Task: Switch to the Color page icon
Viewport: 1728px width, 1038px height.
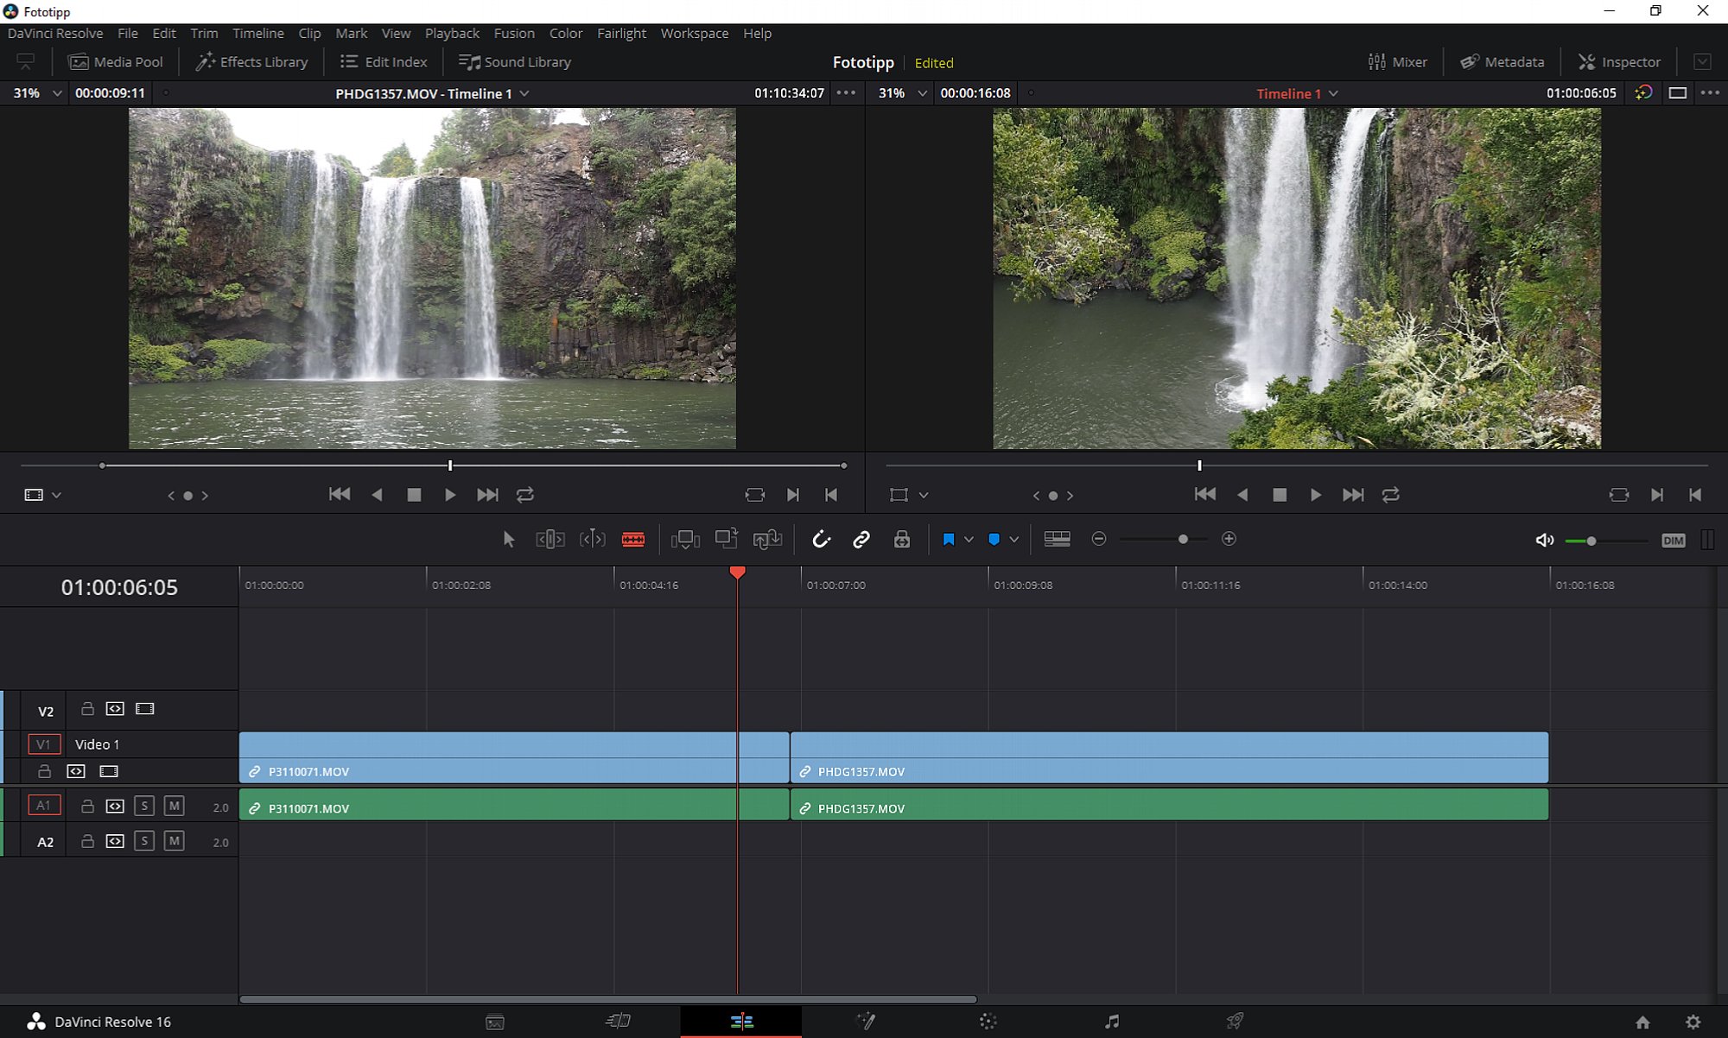Action: [x=988, y=1022]
